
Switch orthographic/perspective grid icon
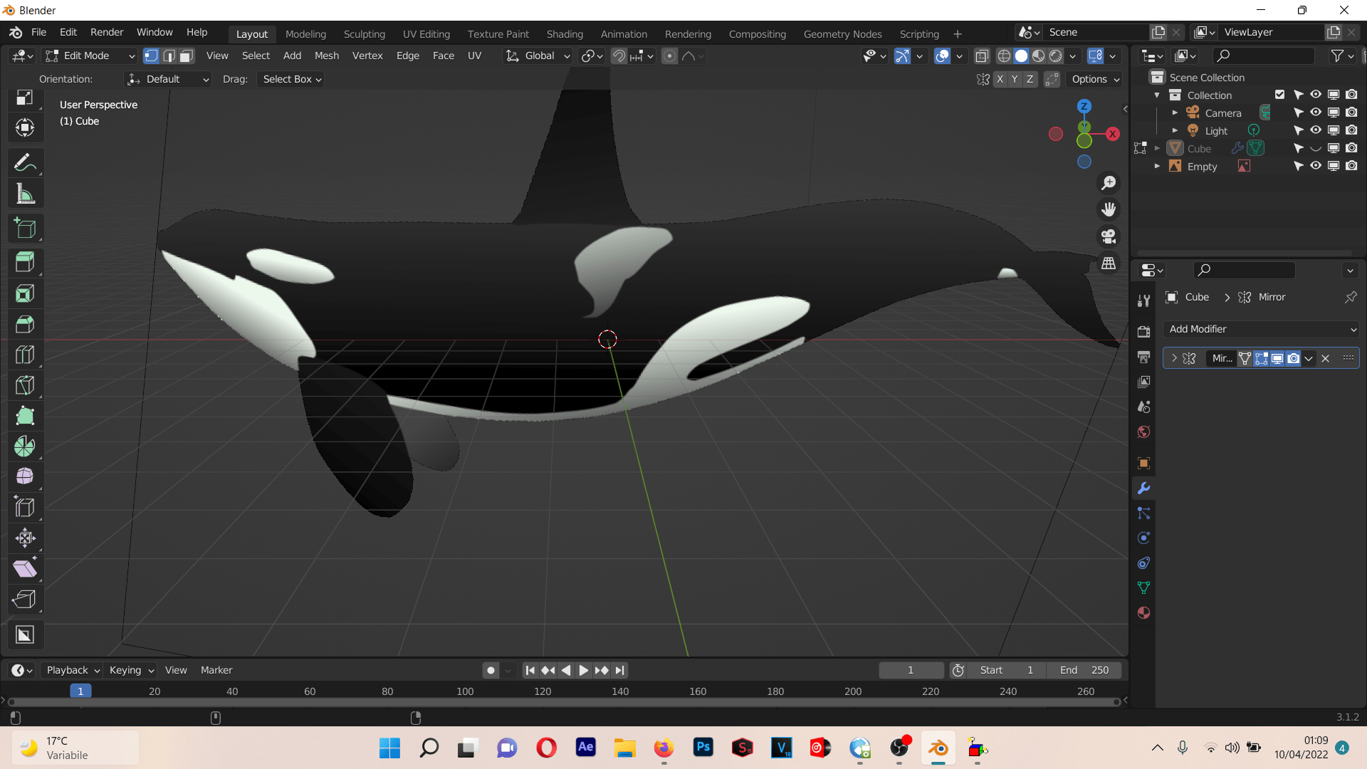point(1109,263)
